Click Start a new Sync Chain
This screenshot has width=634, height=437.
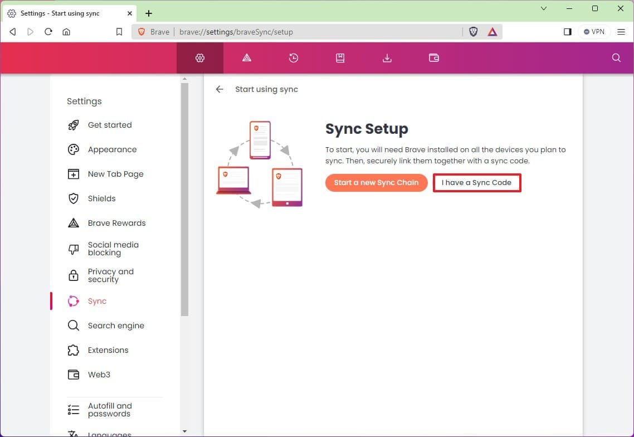point(376,182)
